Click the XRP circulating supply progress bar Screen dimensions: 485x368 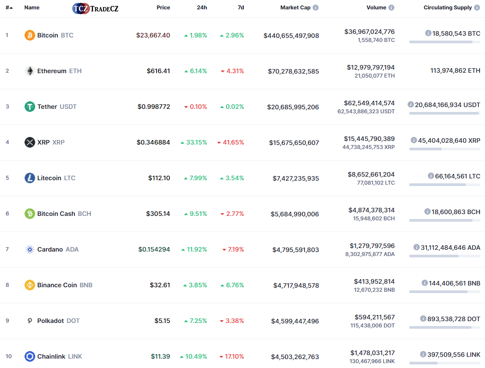[x=444, y=149]
